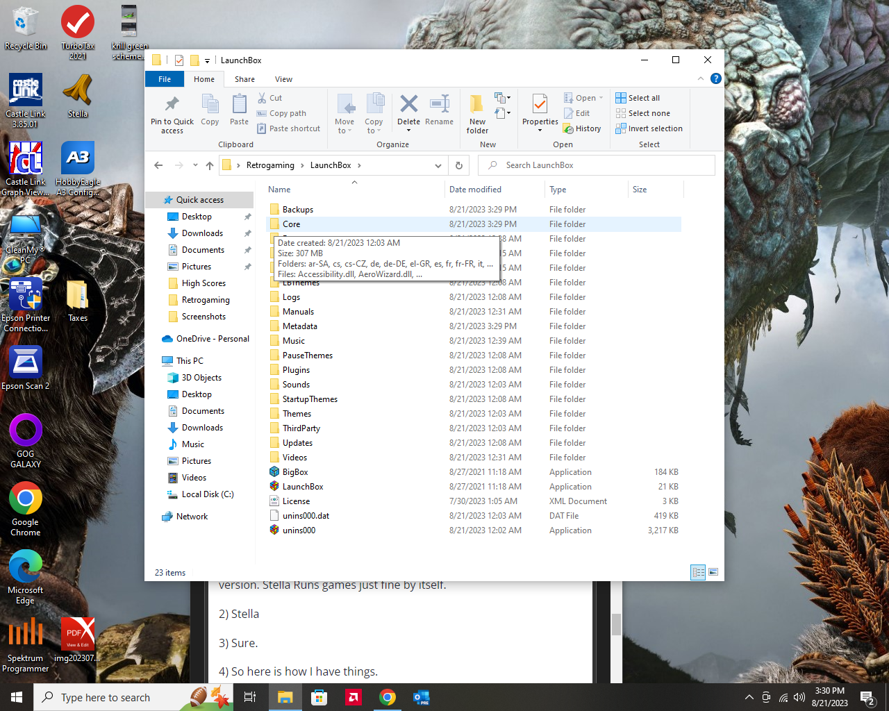
Task: Go back with the Back arrow
Action: [x=158, y=165]
